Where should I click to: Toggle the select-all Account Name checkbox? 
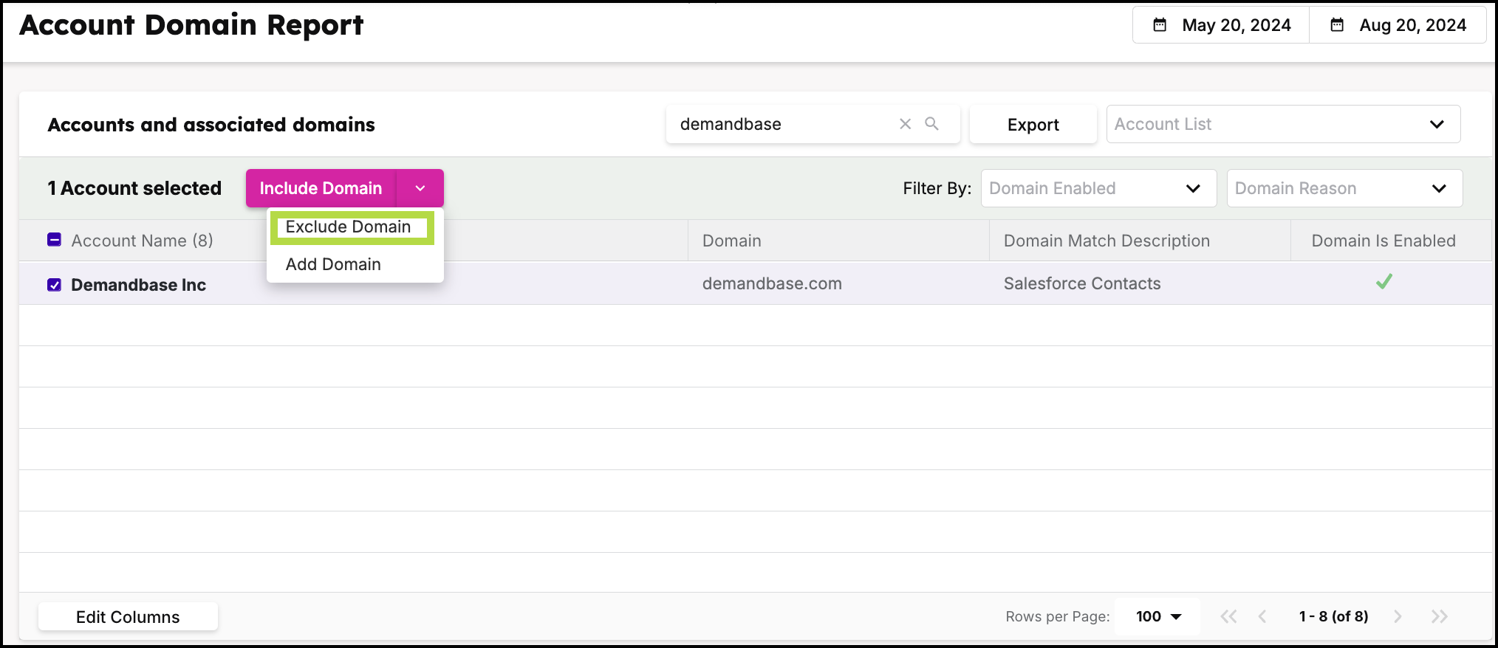click(54, 240)
